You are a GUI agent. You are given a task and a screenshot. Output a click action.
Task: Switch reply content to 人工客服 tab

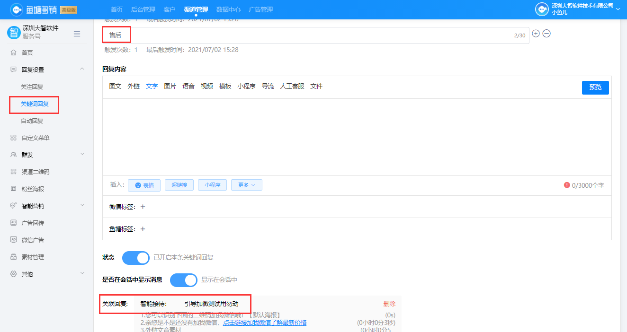pyautogui.click(x=292, y=86)
